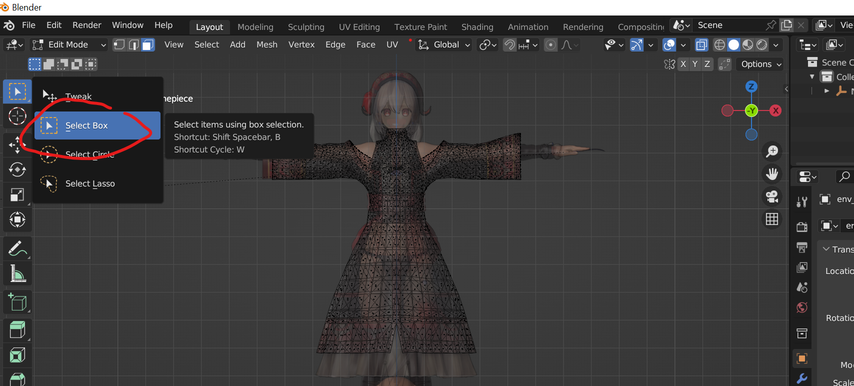Open the Options dropdown
854x386 pixels.
pos(759,64)
